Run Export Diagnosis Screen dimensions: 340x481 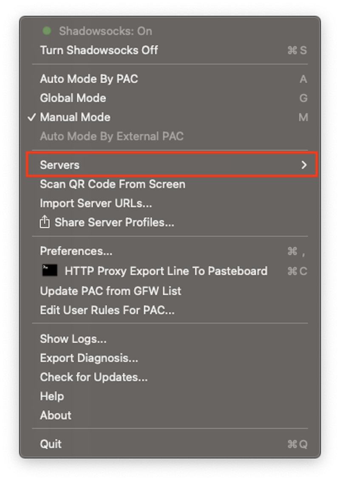pos(88,358)
